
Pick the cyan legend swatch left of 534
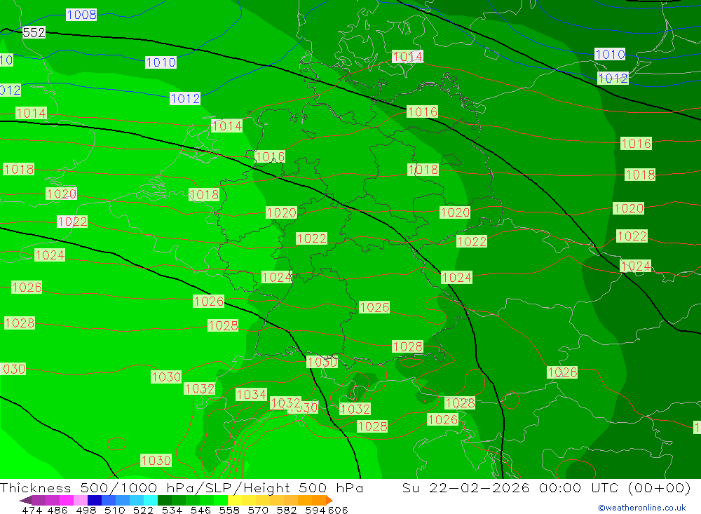coord(151,500)
